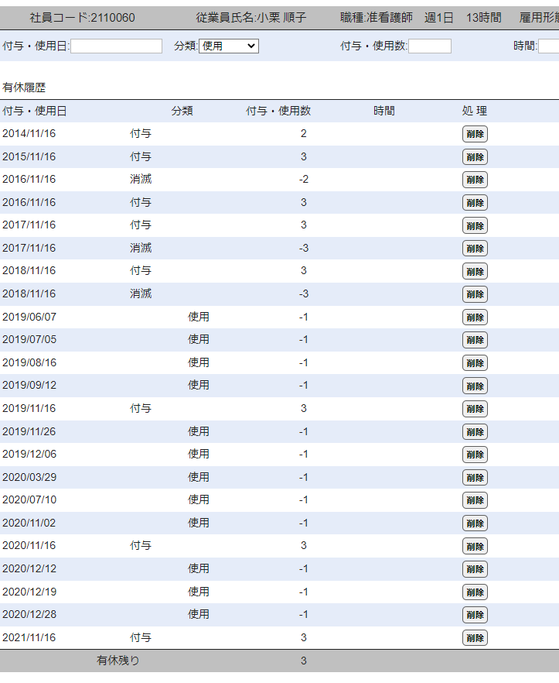
Task: Click the 付与・使用日 input field
Action: [x=116, y=46]
